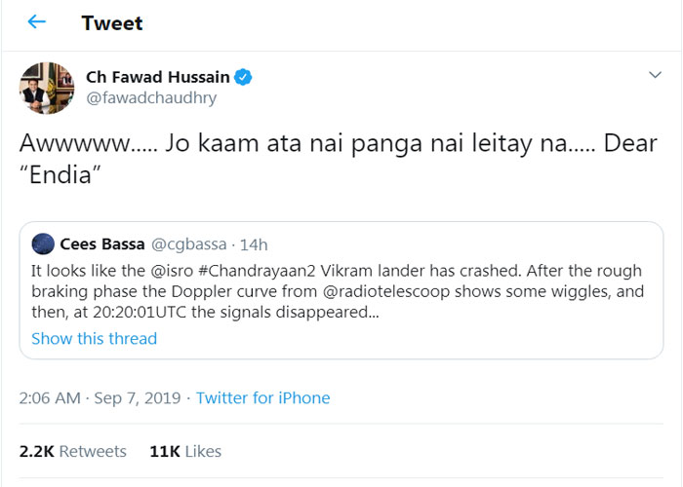683x487 pixels.
Task: Open the Twitter for iPhone source link
Action: click(263, 397)
